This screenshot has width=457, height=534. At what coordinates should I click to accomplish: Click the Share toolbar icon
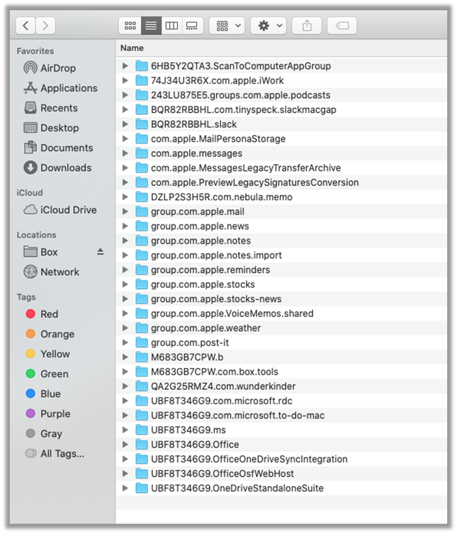coord(307,26)
